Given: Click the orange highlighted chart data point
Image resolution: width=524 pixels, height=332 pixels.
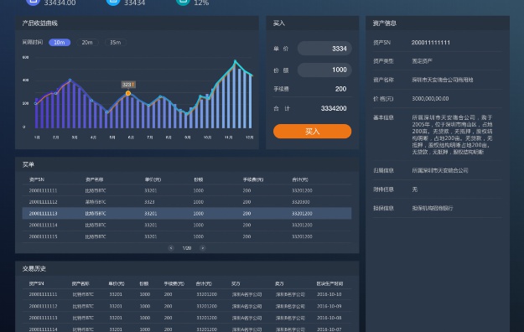Looking at the screenshot, I should (x=128, y=93).
